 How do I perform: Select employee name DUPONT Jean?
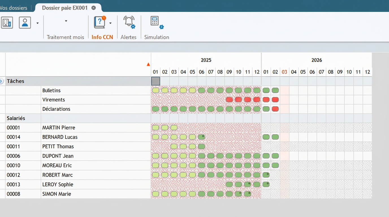click(x=58, y=156)
